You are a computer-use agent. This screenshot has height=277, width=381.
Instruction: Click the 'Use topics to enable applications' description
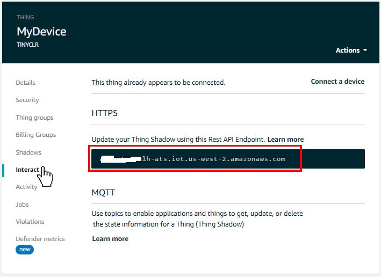(197, 218)
